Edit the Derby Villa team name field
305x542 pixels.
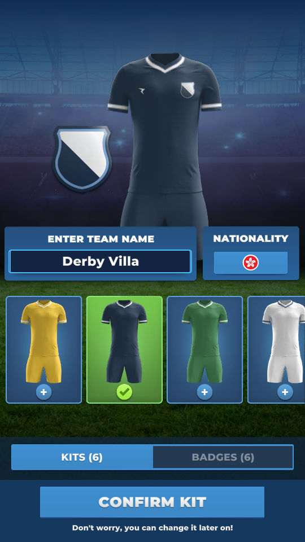pos(101,261)
